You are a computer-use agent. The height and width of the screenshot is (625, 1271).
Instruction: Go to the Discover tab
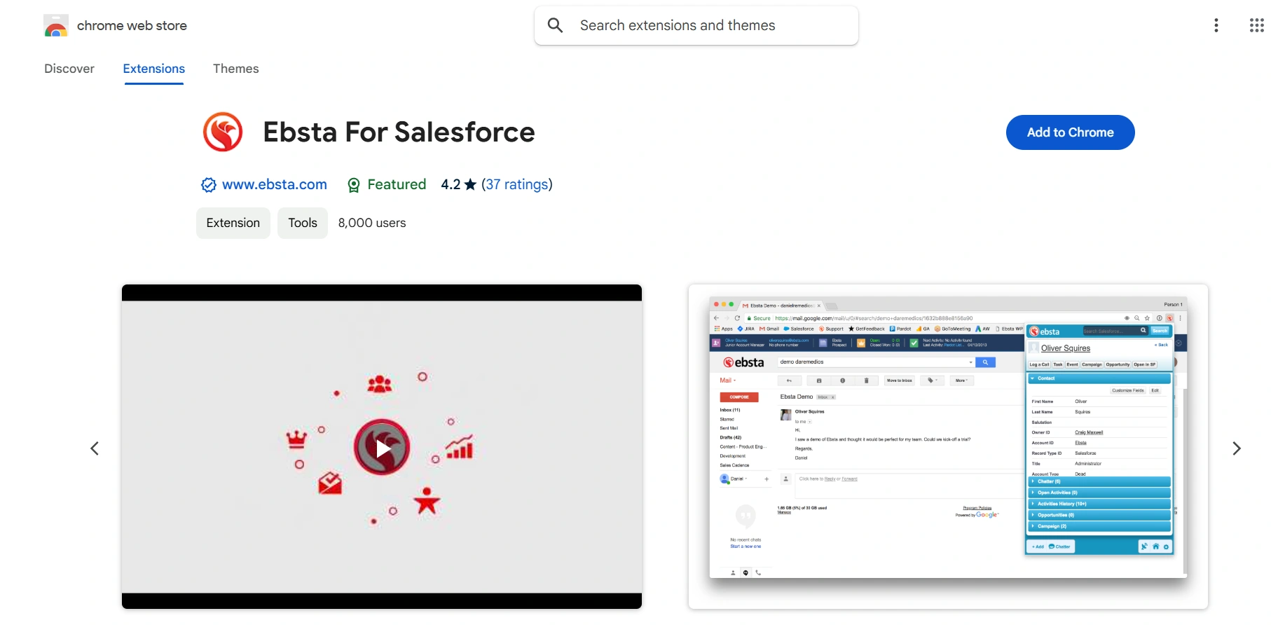[69, 69]
